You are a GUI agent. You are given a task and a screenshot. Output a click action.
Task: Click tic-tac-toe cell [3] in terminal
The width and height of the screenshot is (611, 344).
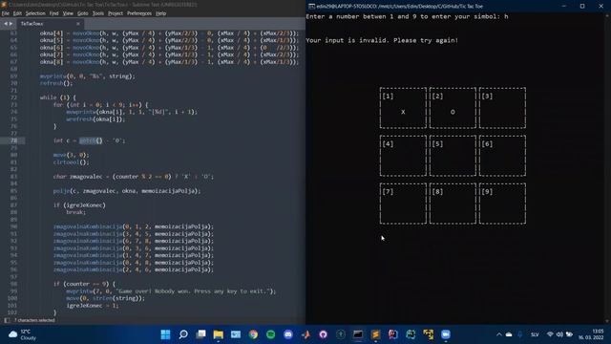502,108
